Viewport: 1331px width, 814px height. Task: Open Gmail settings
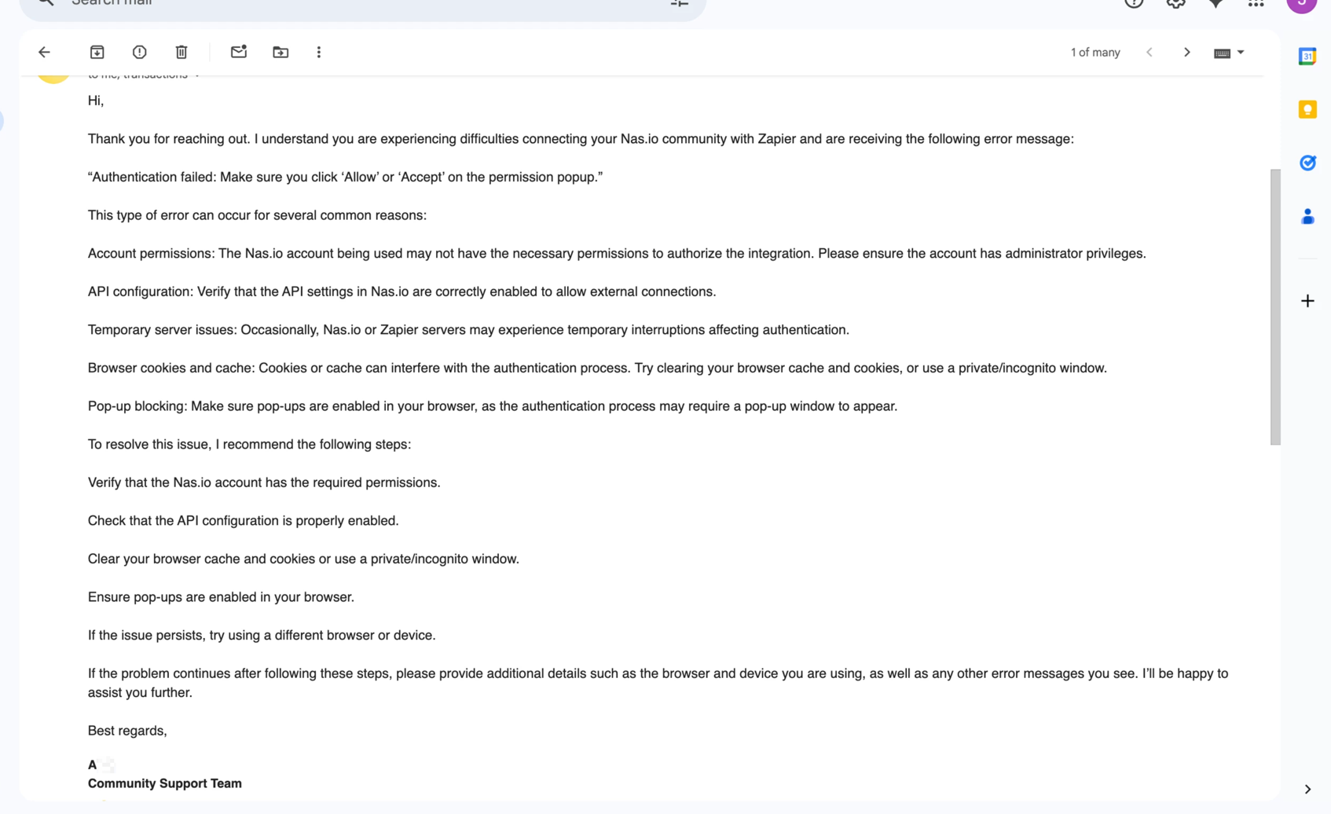[1175, 3]
